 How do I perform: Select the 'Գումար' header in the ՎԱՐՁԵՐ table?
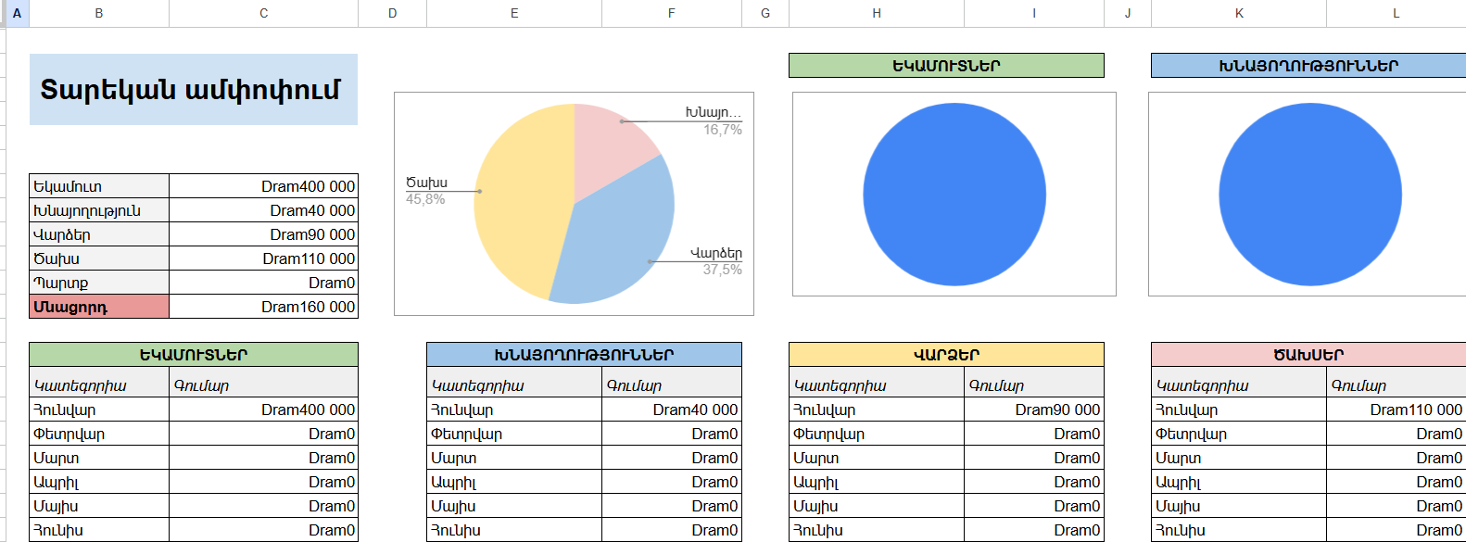1033,385
